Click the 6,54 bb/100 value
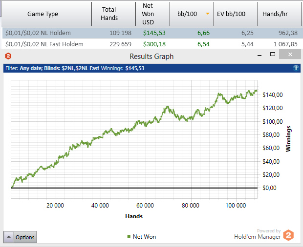The width and height of the screenshot is (303, 247). (x=203, y=44)
